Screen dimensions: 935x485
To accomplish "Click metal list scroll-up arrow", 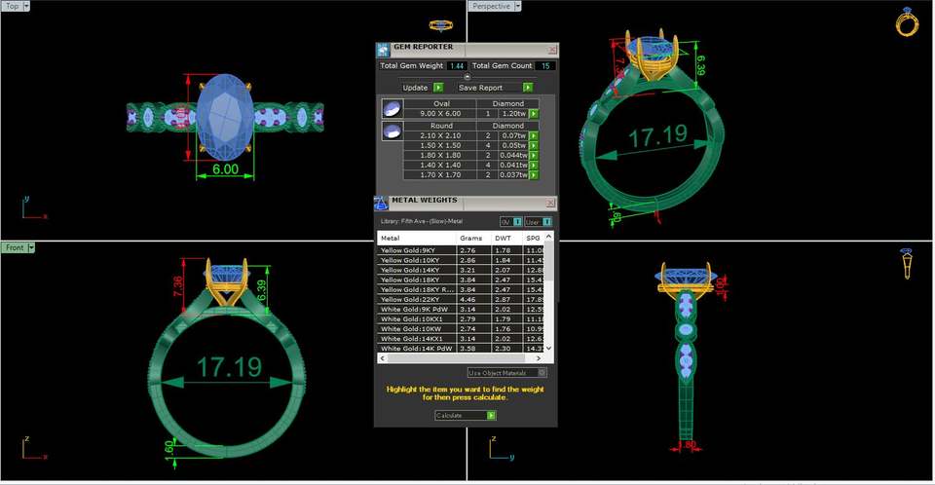I will (x=548, y=237).
